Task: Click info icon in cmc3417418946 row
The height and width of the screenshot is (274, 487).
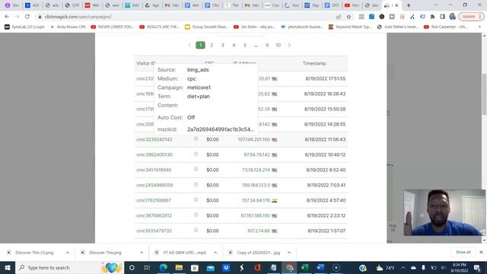Action: coord(196,169)
